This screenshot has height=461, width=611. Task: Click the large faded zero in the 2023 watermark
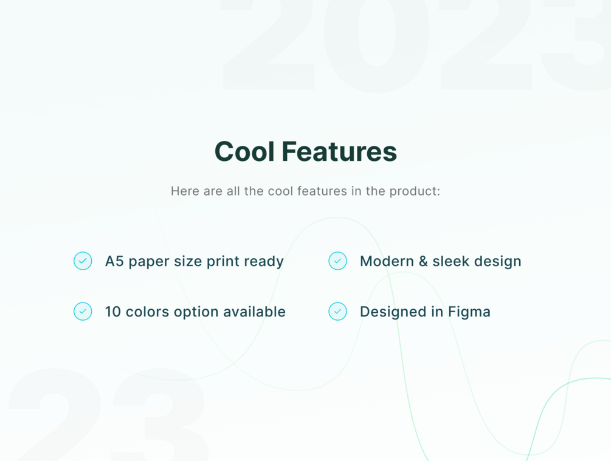tap(376, 46)
